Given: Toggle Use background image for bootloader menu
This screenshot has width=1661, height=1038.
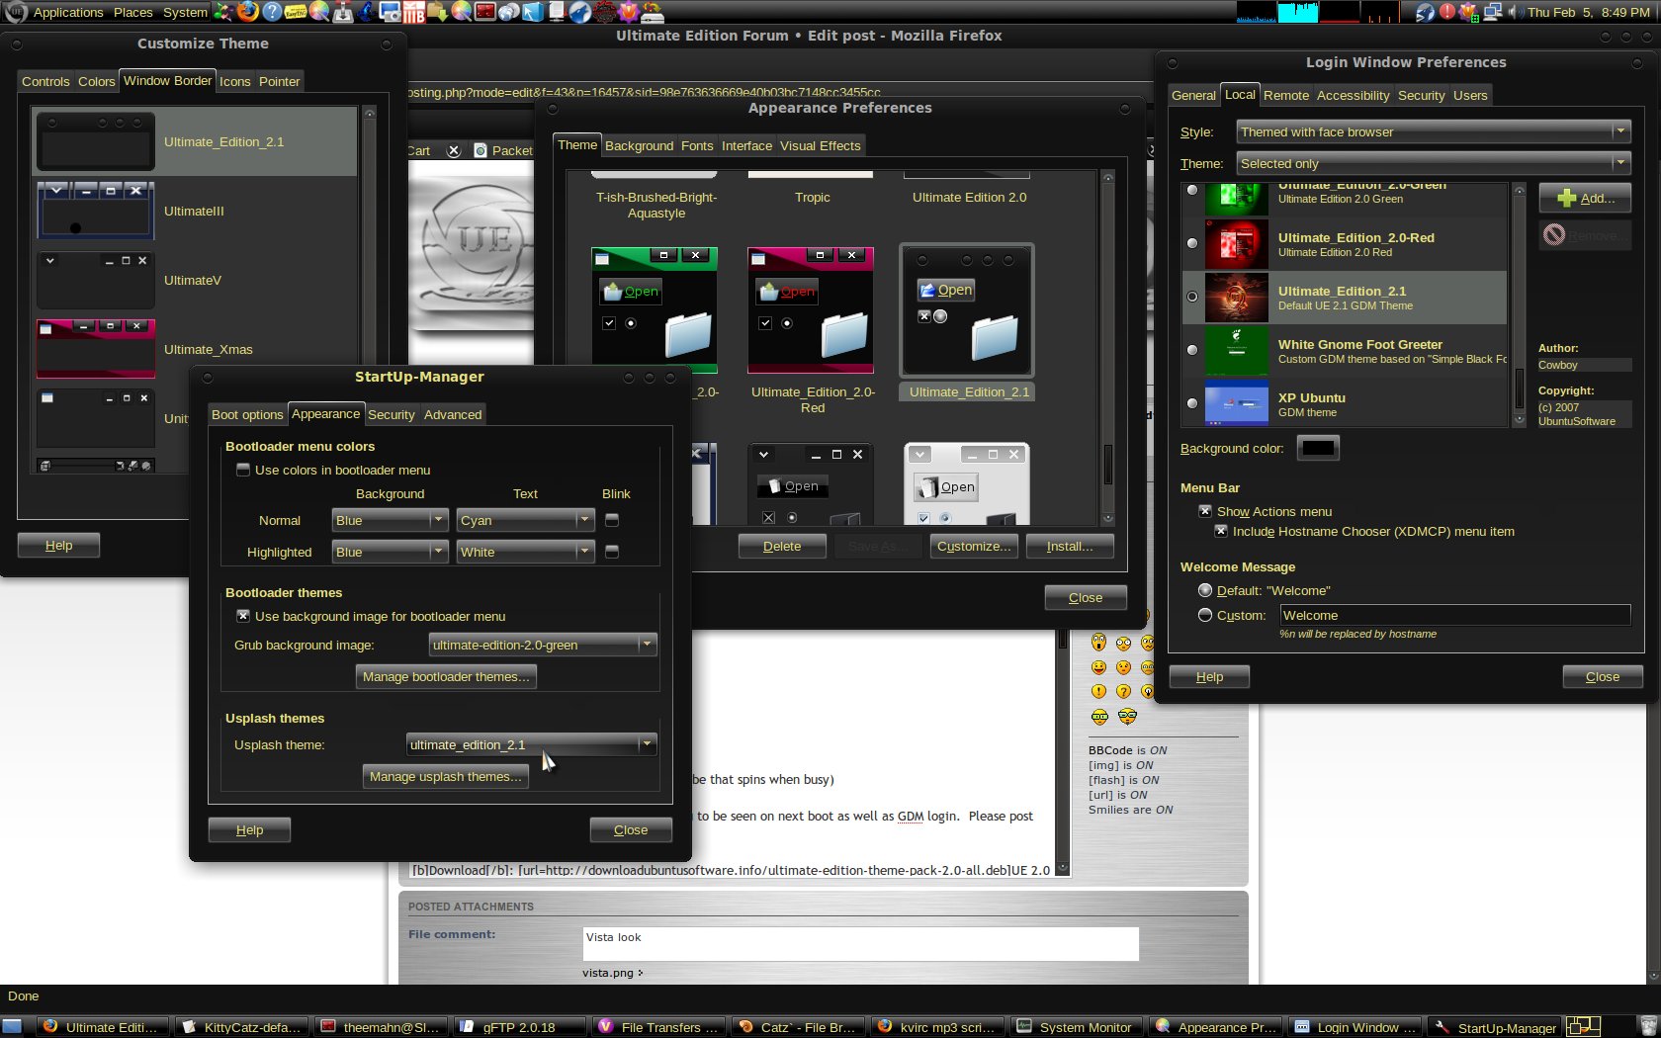Looking at the screenshot, I should tap(242, 615).
